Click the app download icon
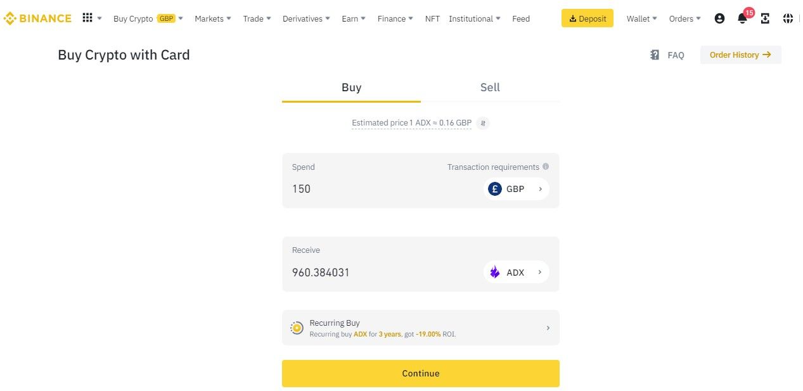 point(765,18)
